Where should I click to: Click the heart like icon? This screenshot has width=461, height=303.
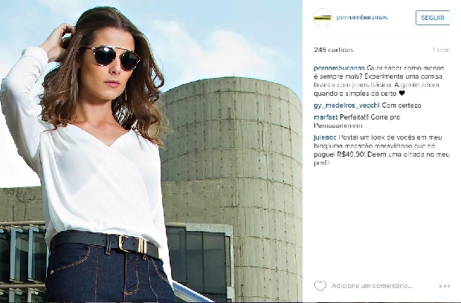coord(320,286)
